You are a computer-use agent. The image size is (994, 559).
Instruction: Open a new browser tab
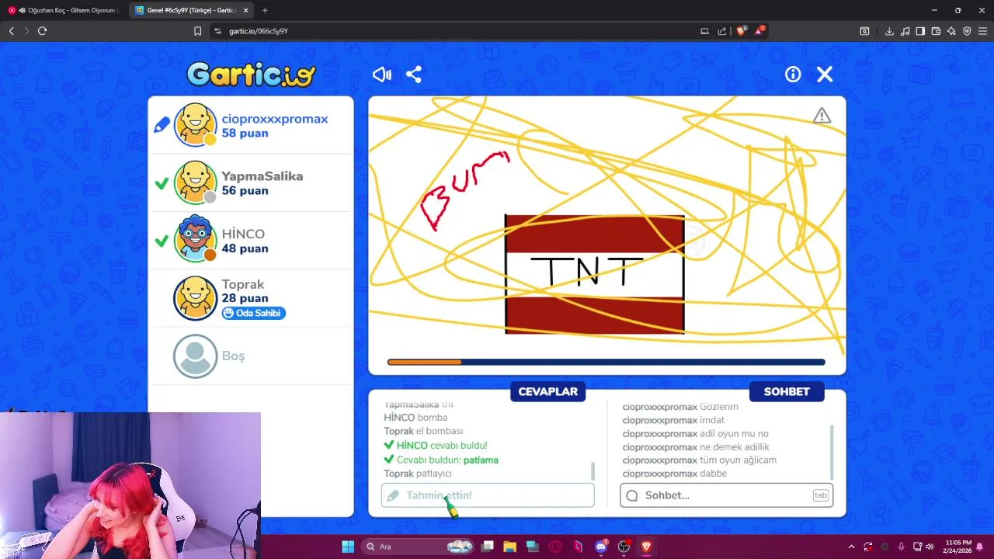tap(265, 10)
